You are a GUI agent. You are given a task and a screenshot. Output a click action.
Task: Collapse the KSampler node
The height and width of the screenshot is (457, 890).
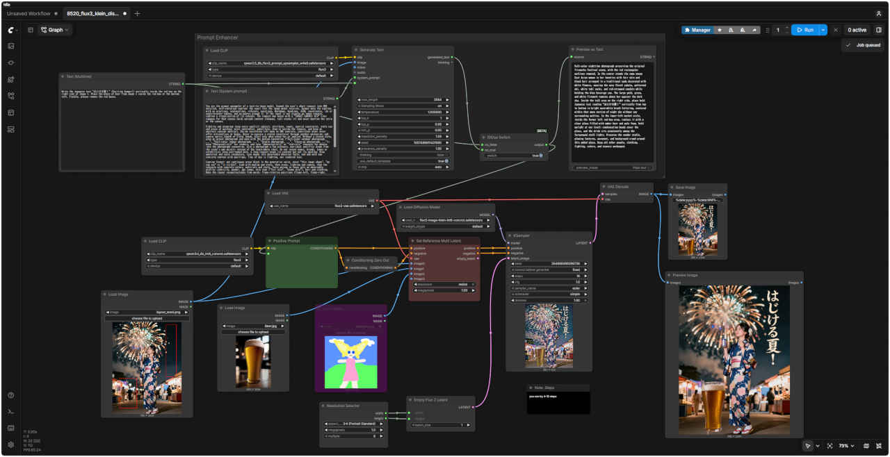pos(510,235)
